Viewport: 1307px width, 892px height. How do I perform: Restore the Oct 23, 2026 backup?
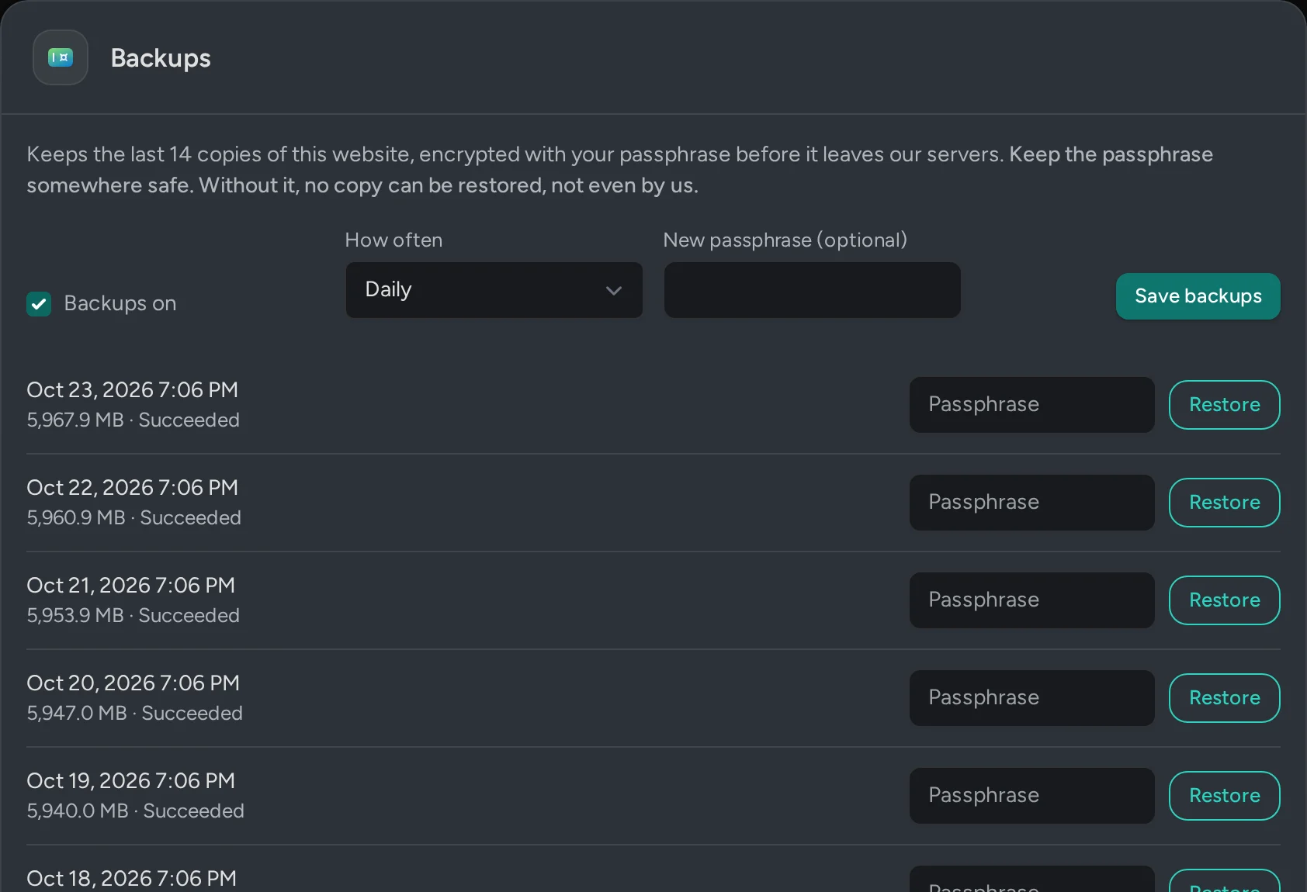pyautogui.click(x=1224, y=405)
